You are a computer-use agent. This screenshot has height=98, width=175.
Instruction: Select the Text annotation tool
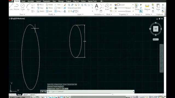coord(97,7)
